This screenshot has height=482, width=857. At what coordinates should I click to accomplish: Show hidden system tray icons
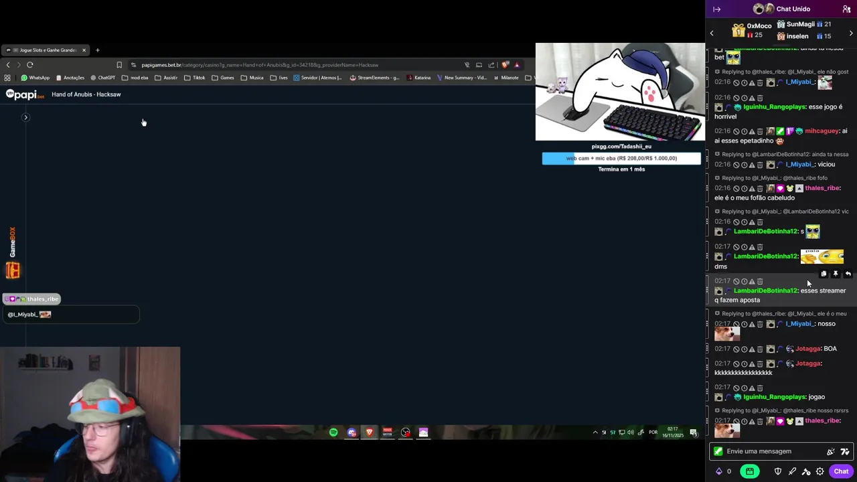coord(595,432)
